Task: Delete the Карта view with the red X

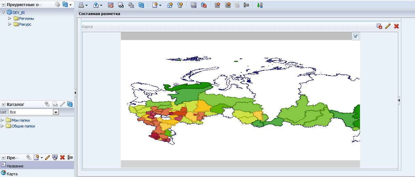Action: coord(396,26)
